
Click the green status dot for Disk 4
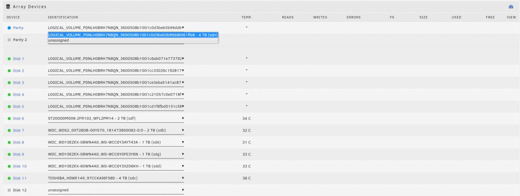[x=9, y=95]
